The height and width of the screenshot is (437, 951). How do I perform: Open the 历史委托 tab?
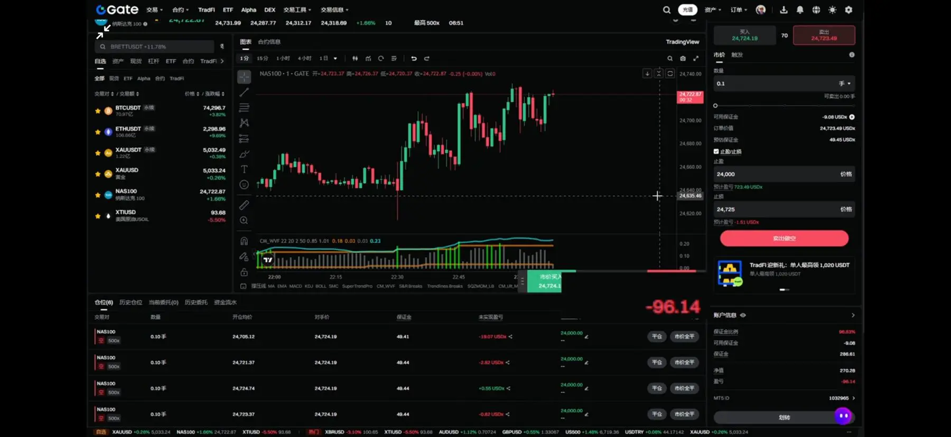tap(196, 302)
